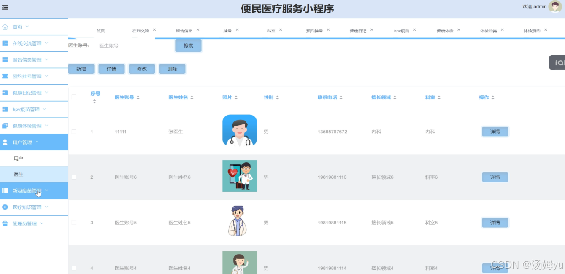Click the 修改 button
The height and width of the screenshot is (274, 565).
142,69
